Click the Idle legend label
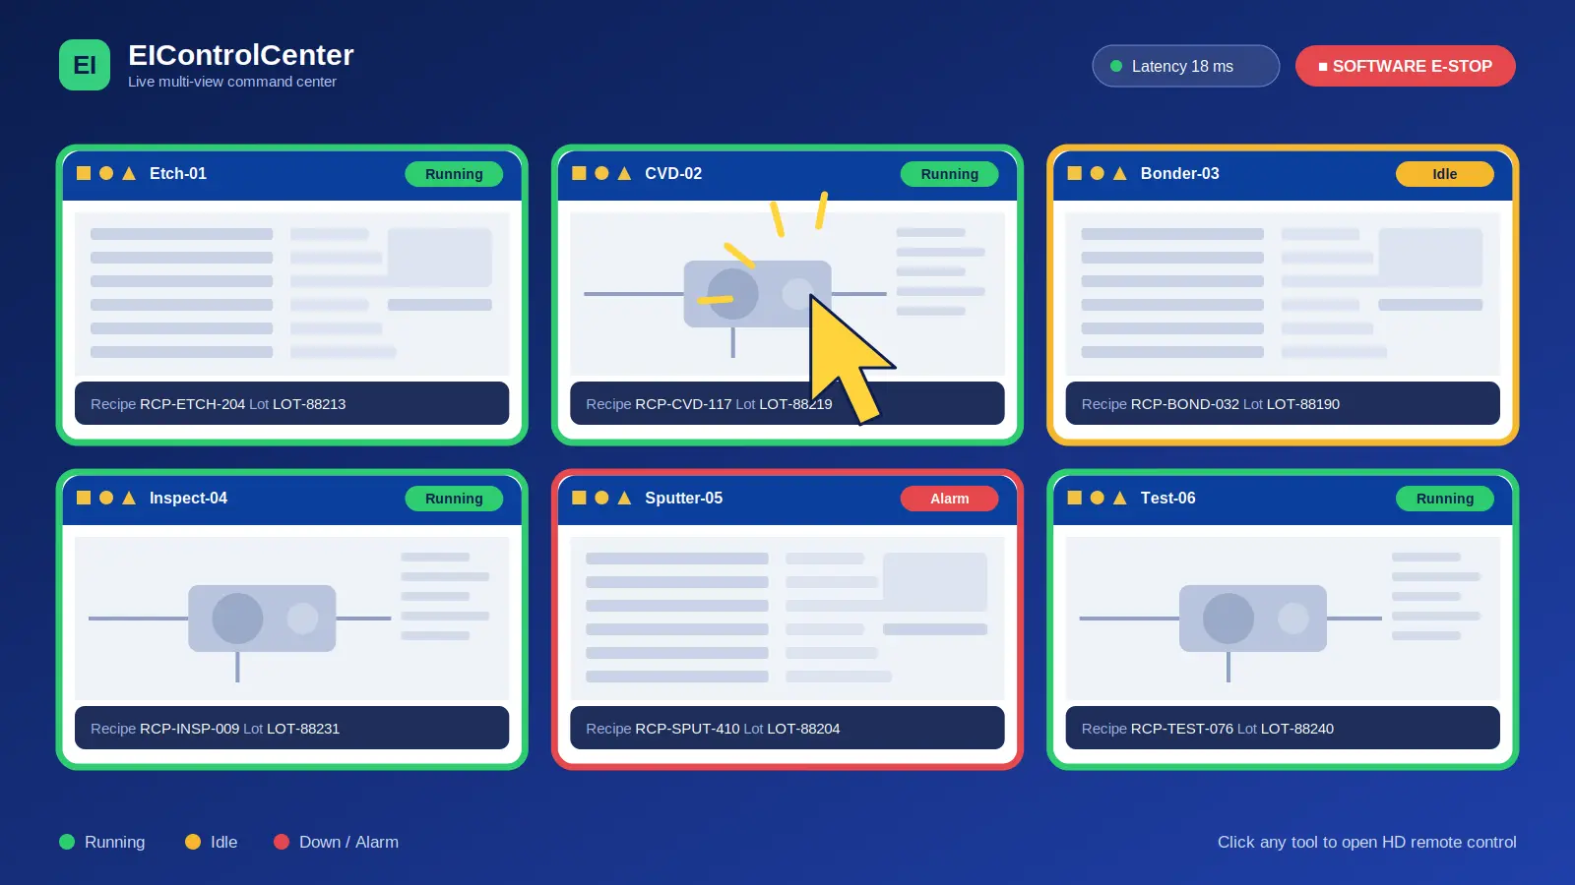This screenshot has height=885, width=1575. 223,842
